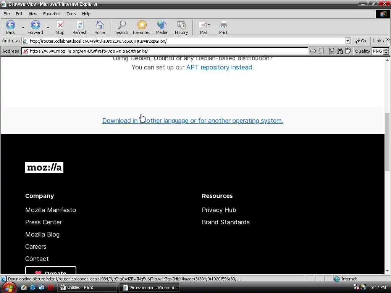Open the Mozilla Blog link
This screenshot has height=293, width=391.
tap(42, 235)
